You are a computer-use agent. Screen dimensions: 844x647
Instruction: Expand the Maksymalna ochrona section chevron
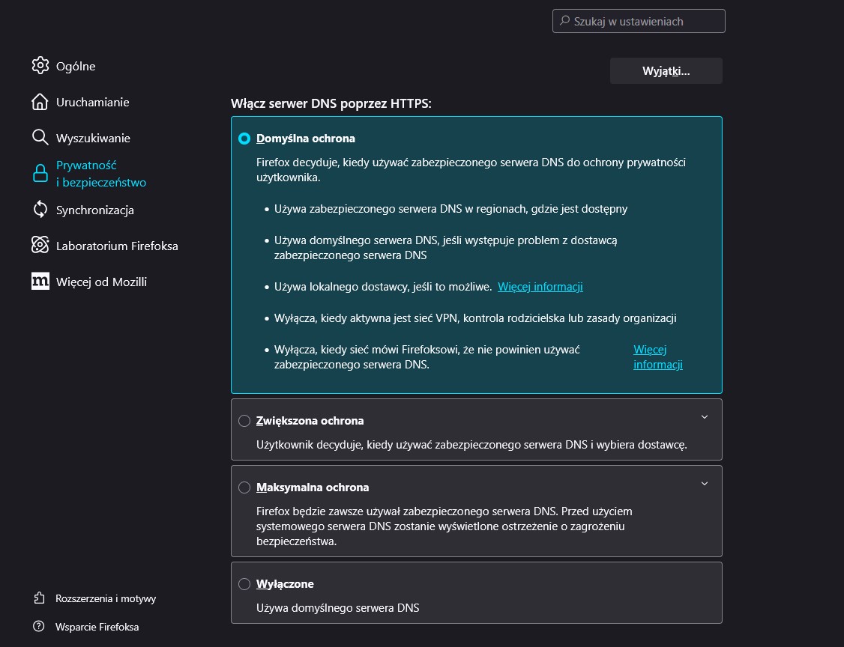click(704, 484)
